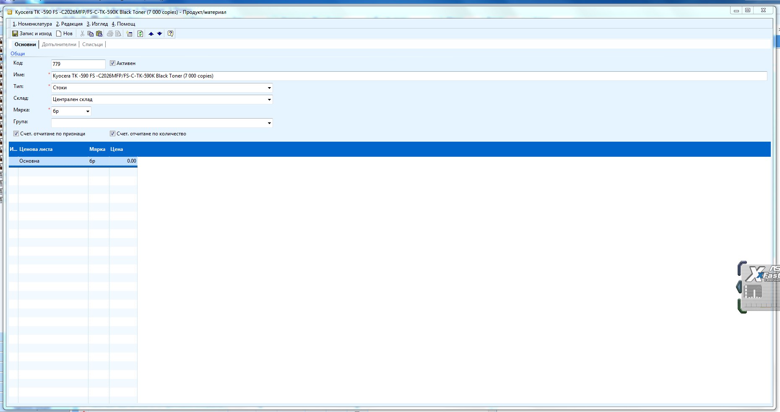This screenshot has width=780, height=412.
Task: Expand the Тип dropdown
Action: pyautogui.click(x=269, y=88)
